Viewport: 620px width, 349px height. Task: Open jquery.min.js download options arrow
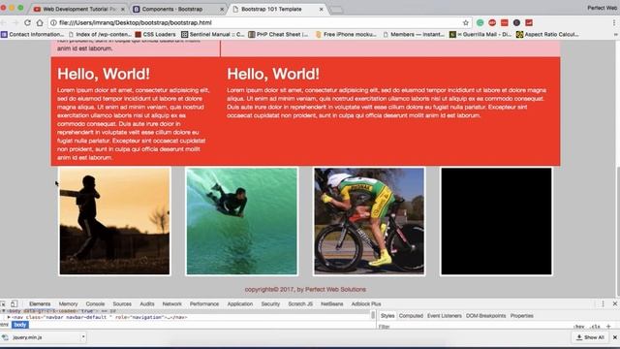(83, 337)
